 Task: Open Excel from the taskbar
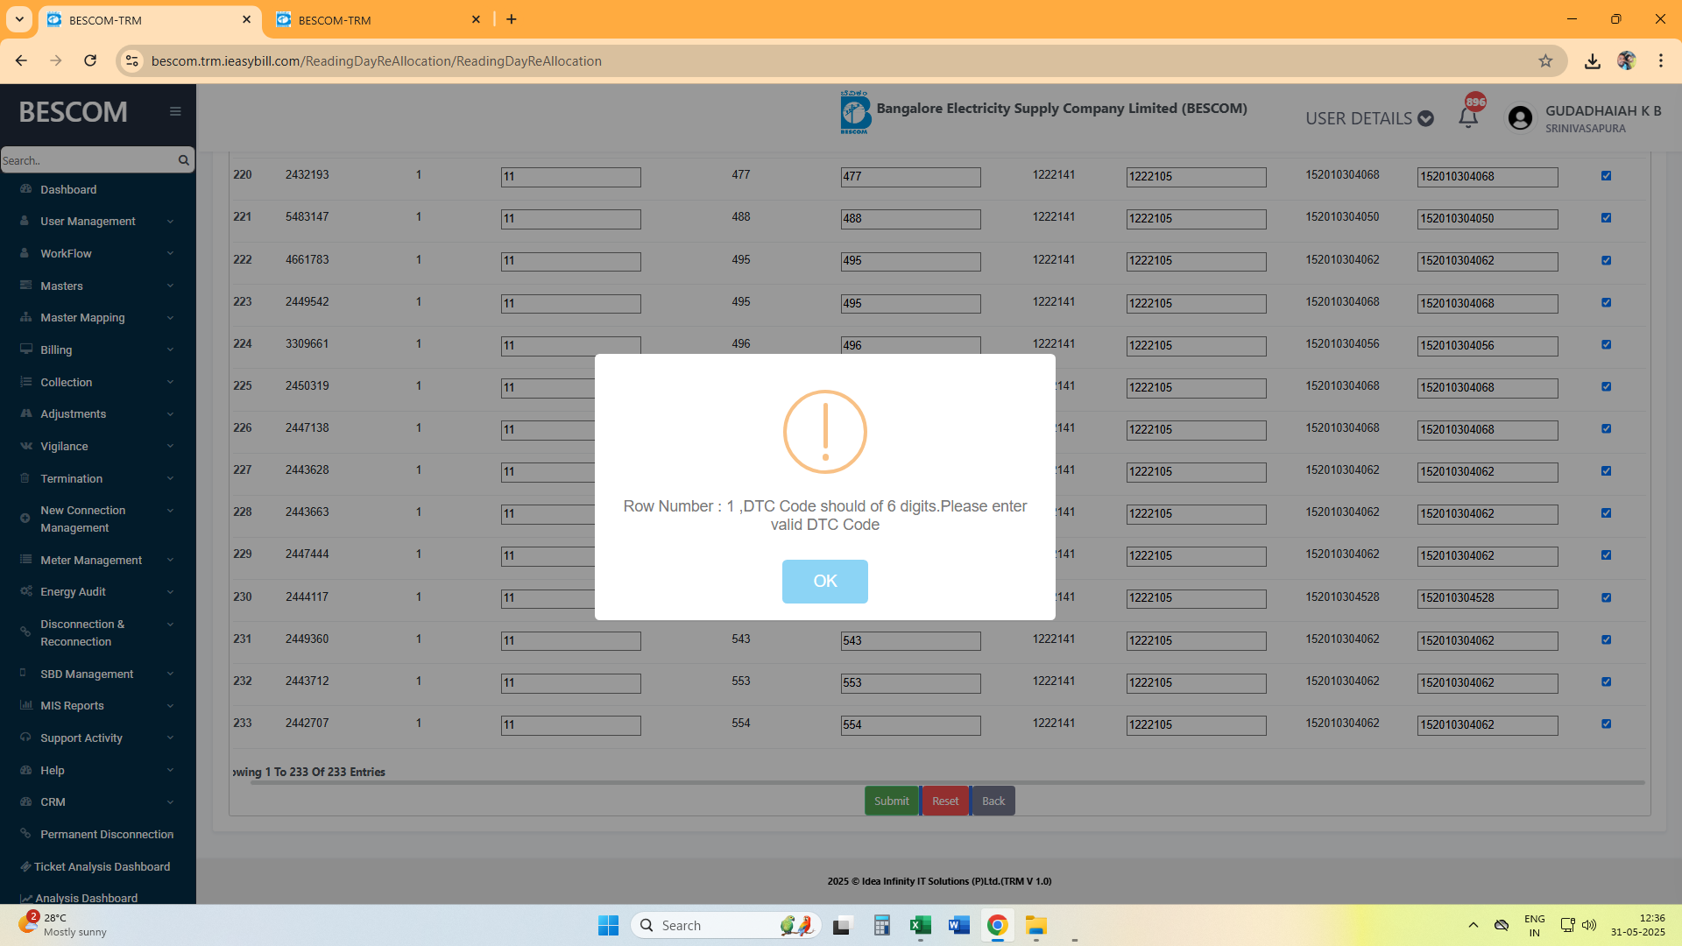pyautogui.click(x=920, y=925)
